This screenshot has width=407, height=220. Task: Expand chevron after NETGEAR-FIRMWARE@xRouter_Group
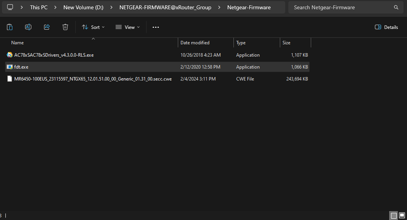coord(219,7)
